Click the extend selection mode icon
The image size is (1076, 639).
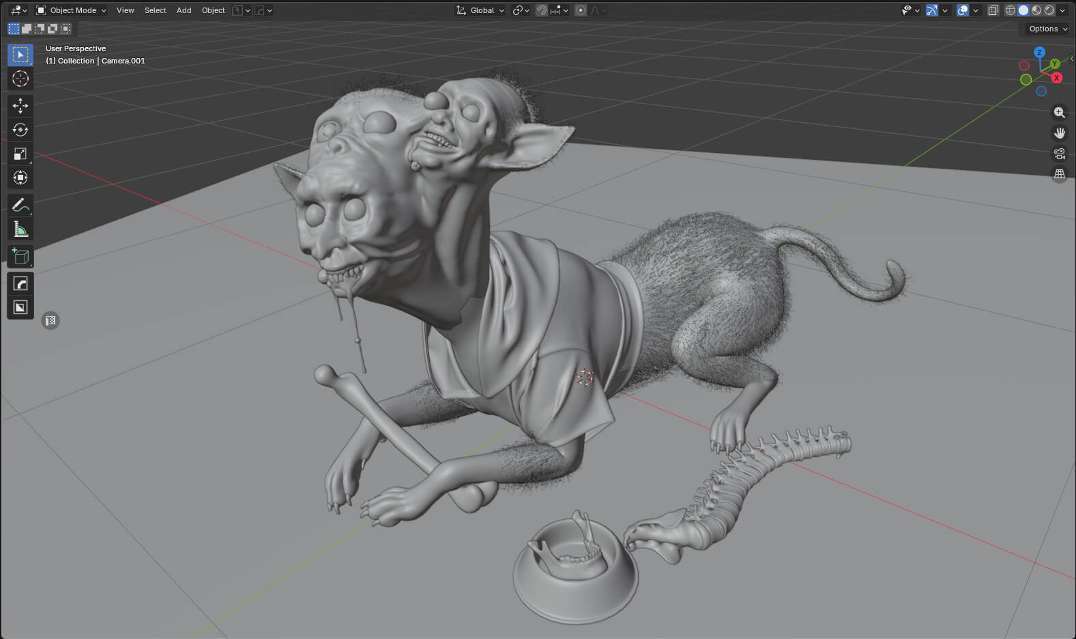(27, 29)
